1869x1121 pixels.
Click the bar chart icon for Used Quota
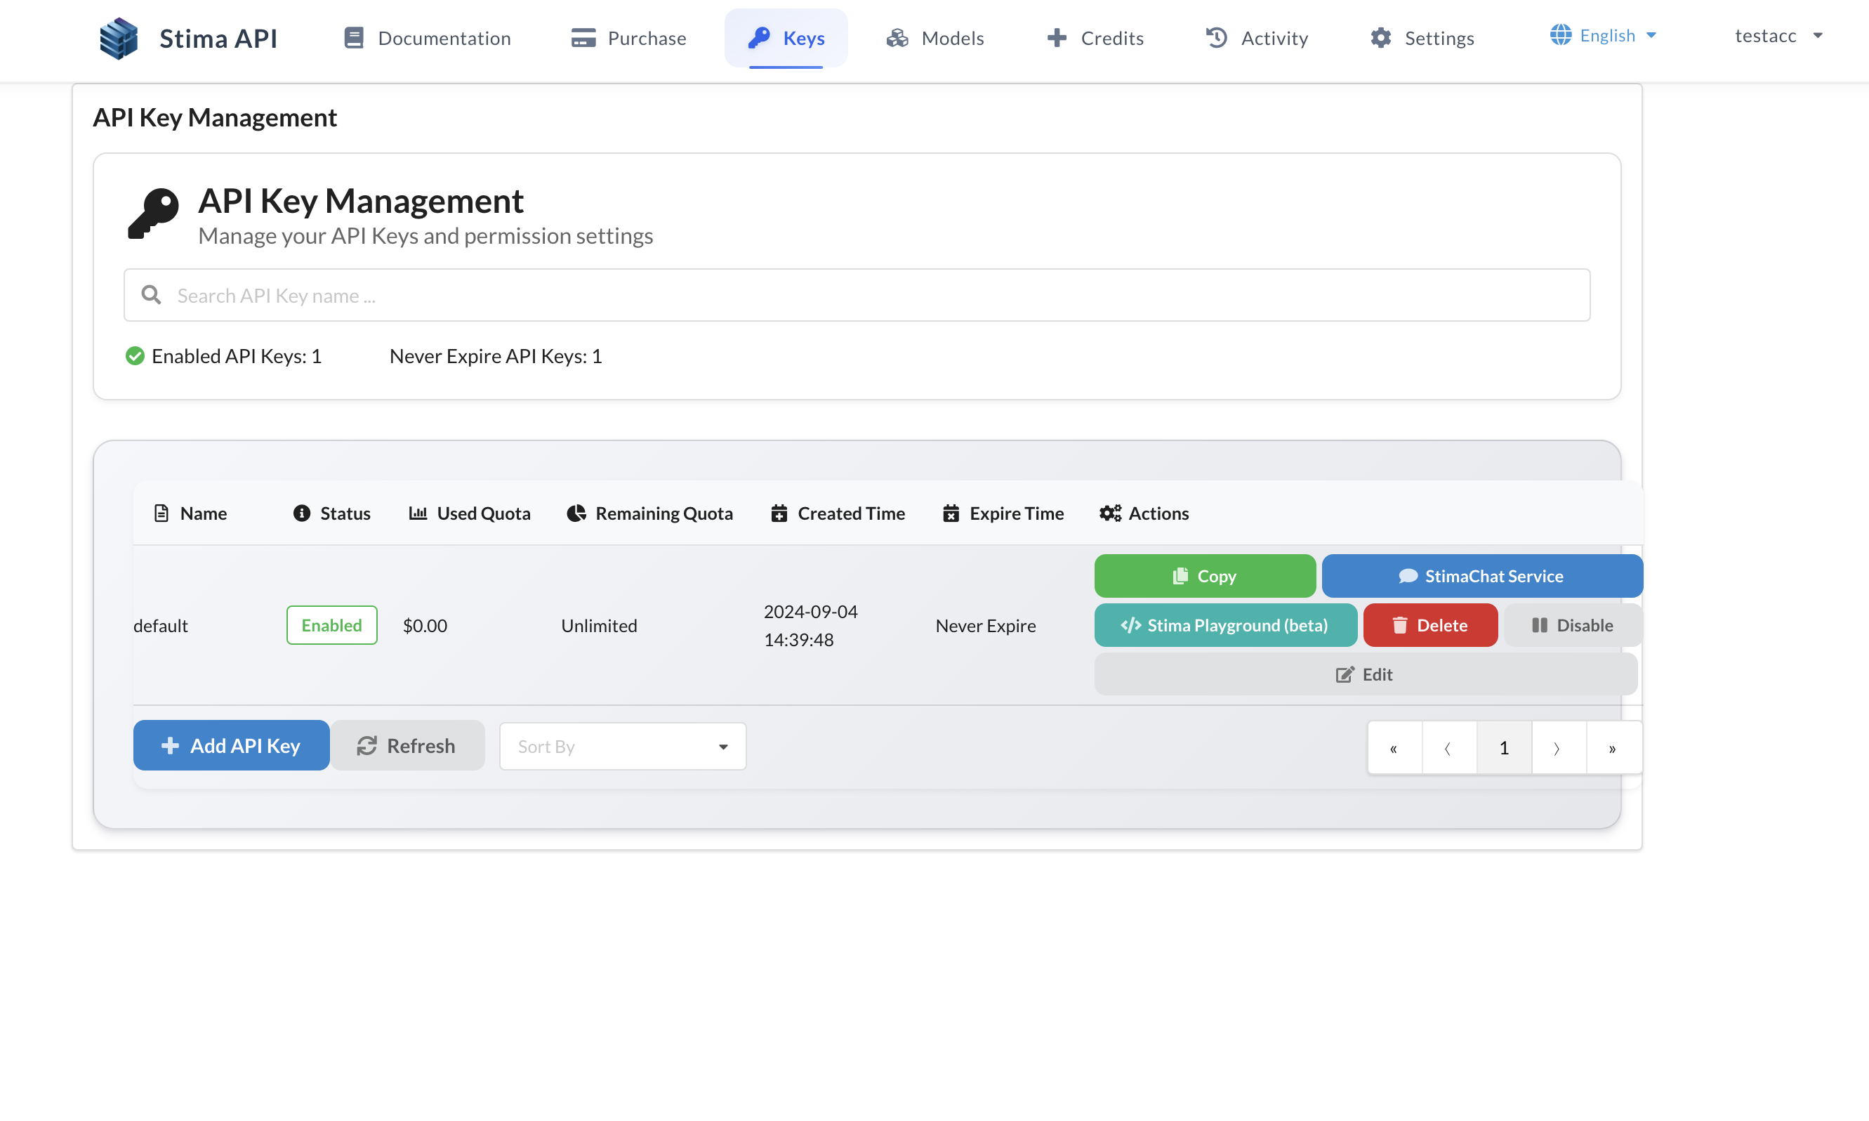[418, 513]
